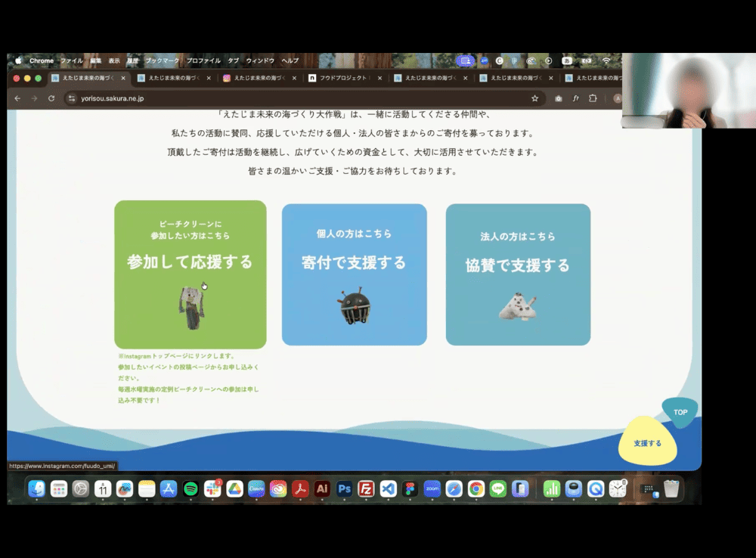Open Visual Studio Code from the dock
The width and height of the screenshot is (756, 558).
coord(388,489)
